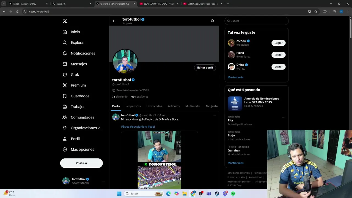Open three-dot menu on the post
This screenshot has height=198, width=352.
click(x=214, y=115)
